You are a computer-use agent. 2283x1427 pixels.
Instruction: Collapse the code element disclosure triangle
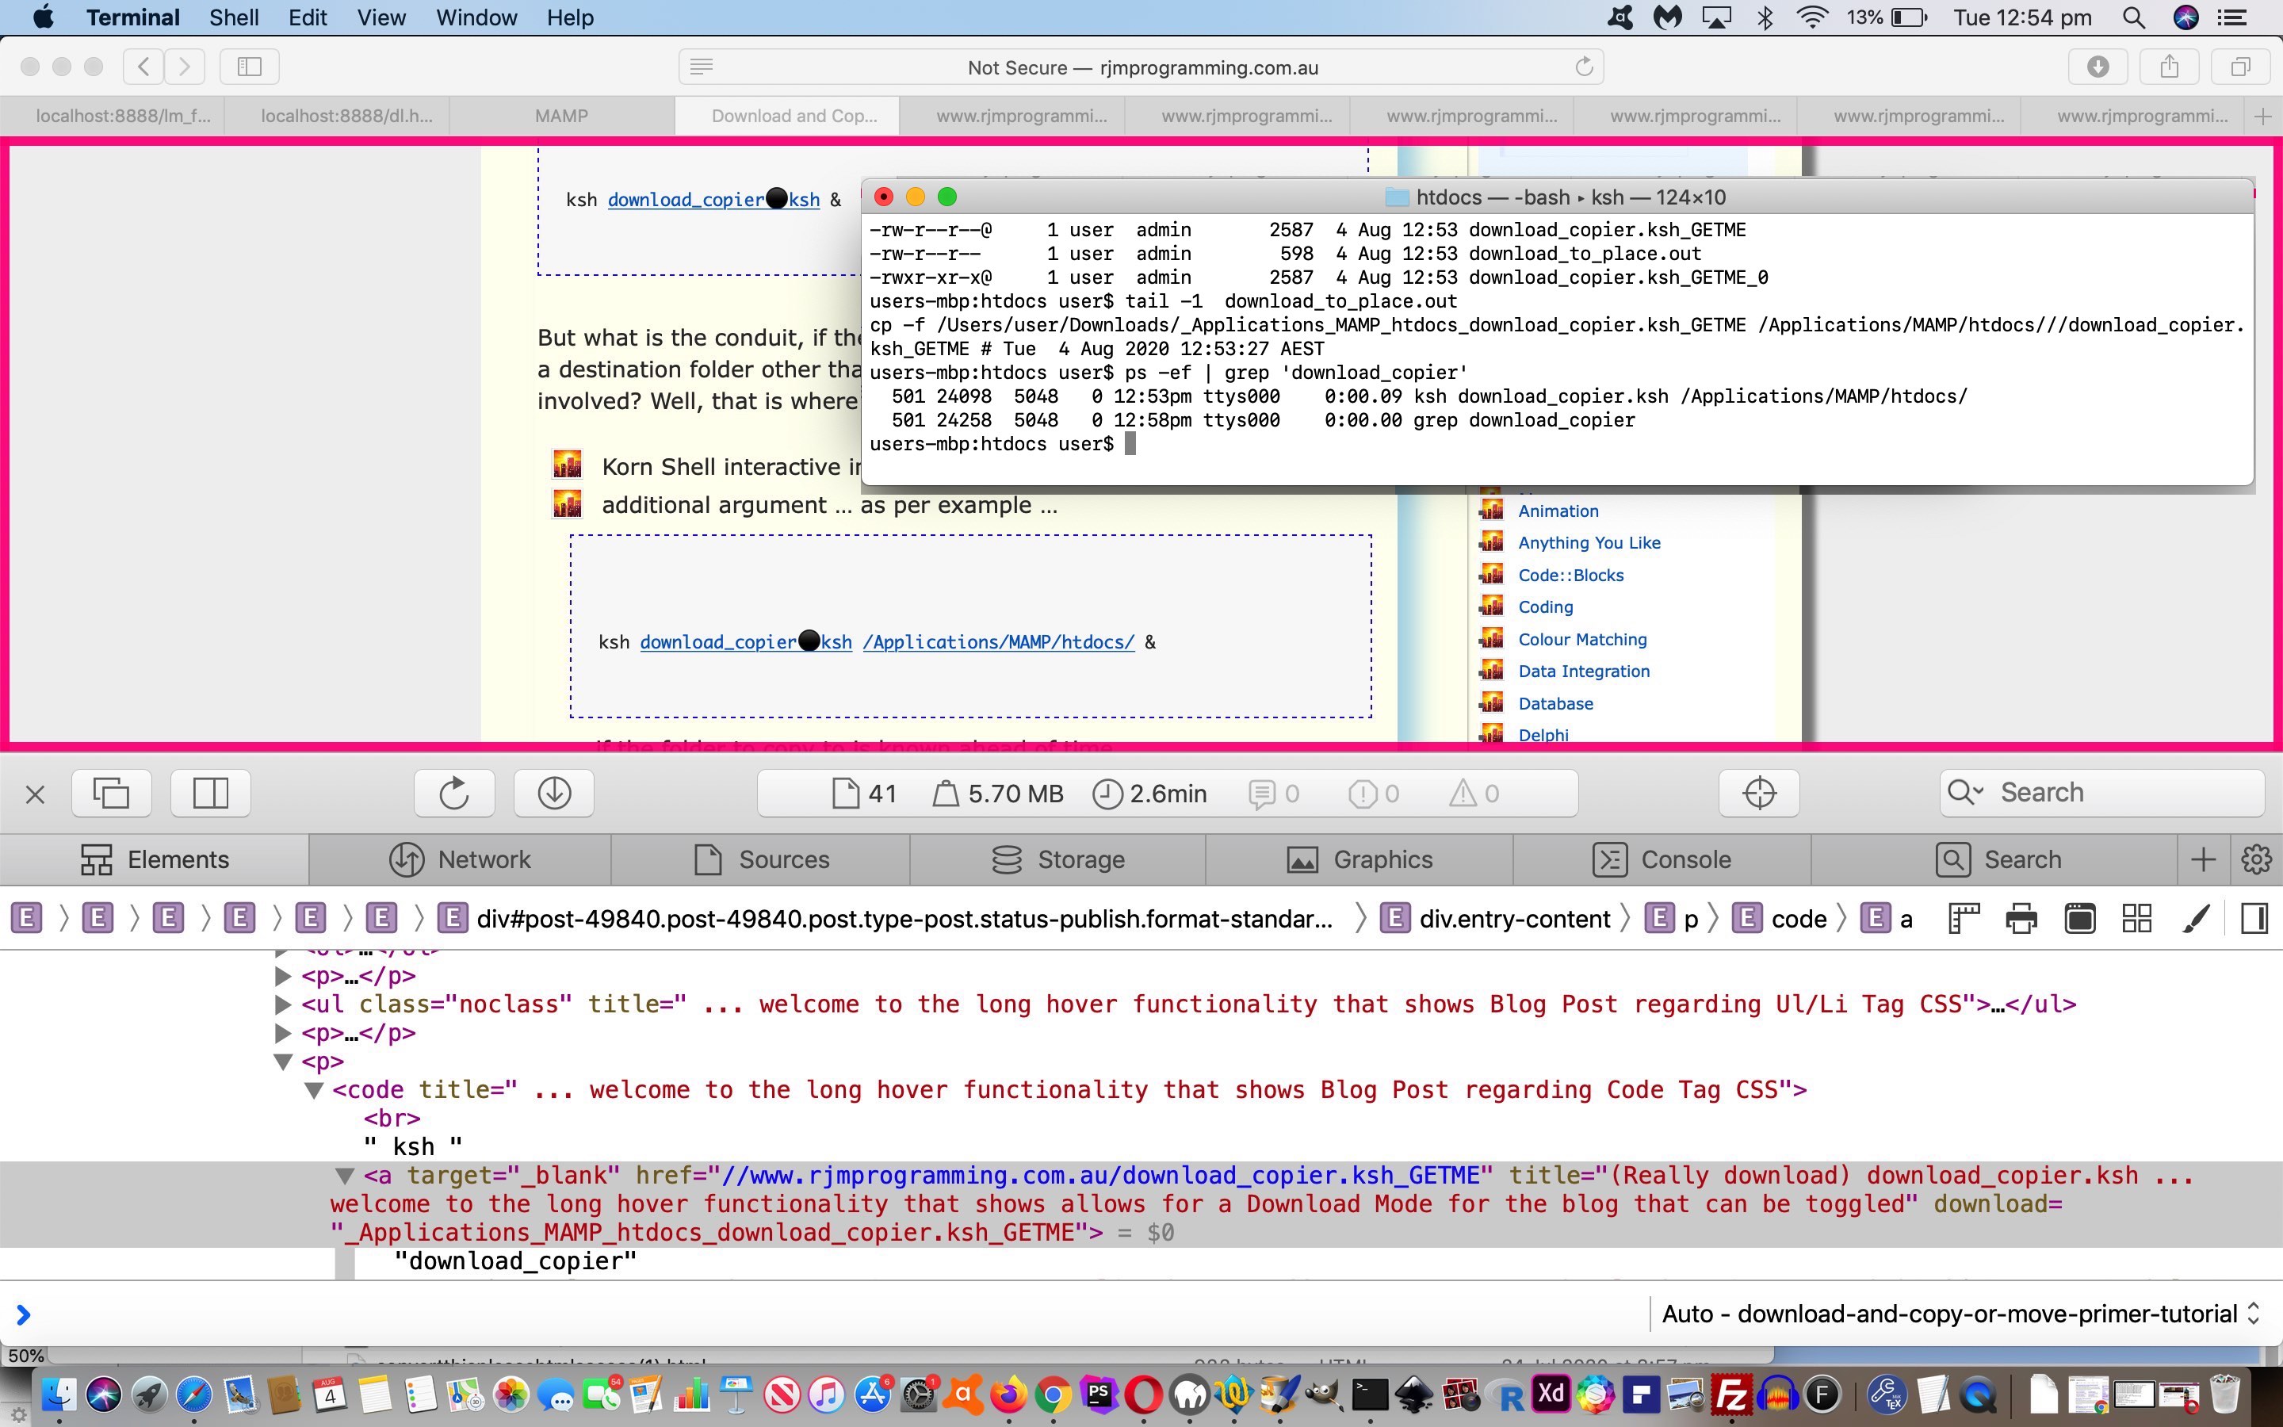pyautogui.click(x=314, y=1090)
